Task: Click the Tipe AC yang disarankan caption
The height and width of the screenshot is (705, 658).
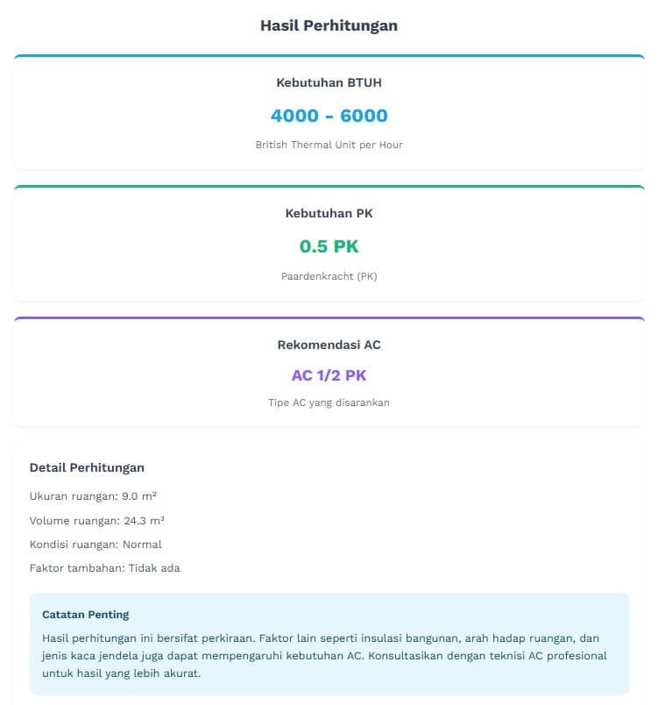Action: [329, 403]
